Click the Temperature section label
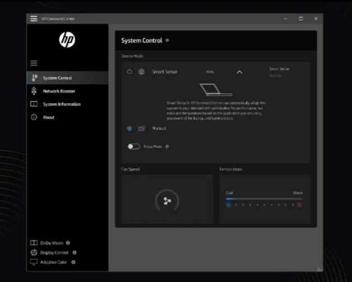 pos(231,169)
